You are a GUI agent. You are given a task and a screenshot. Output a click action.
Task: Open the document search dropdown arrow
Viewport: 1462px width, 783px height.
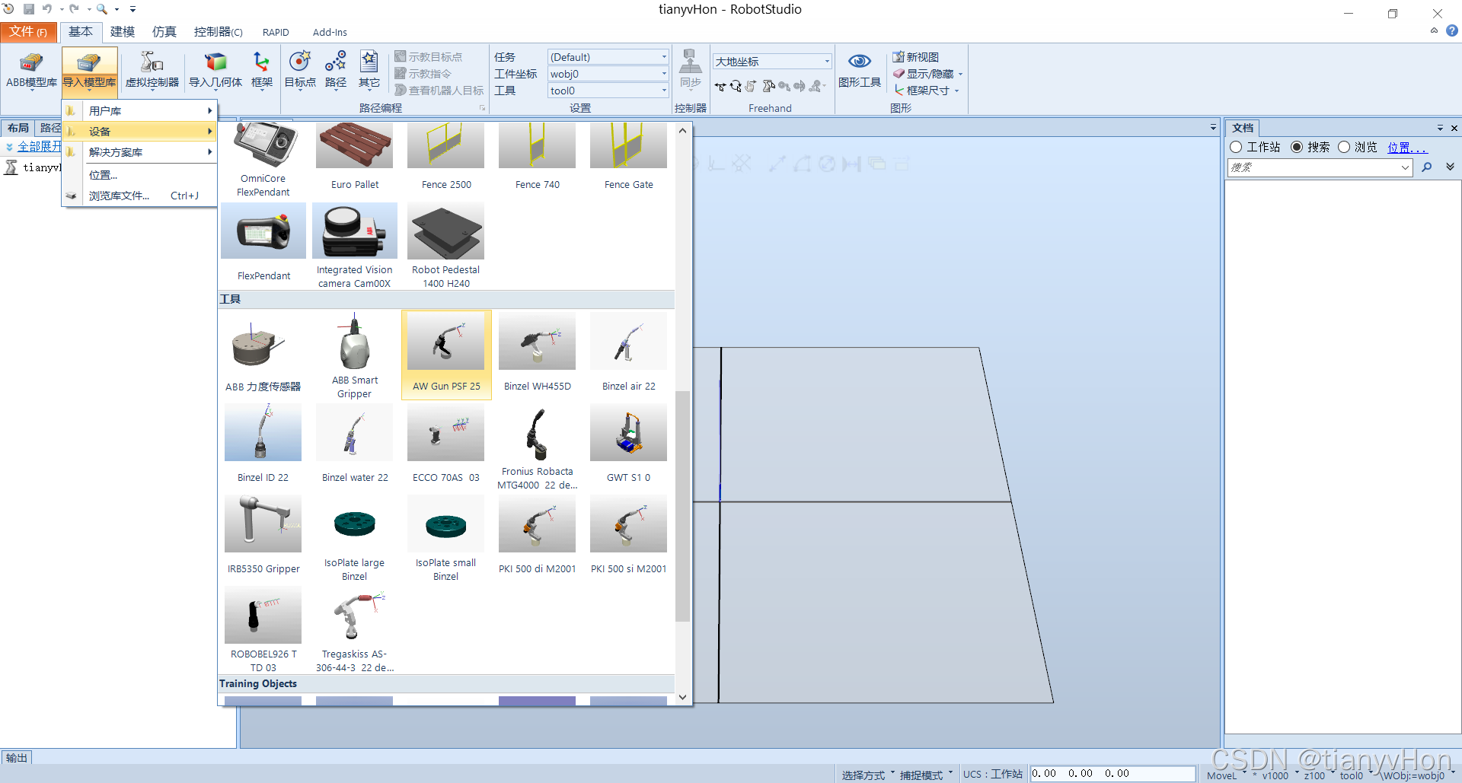tap(1406, 167)
